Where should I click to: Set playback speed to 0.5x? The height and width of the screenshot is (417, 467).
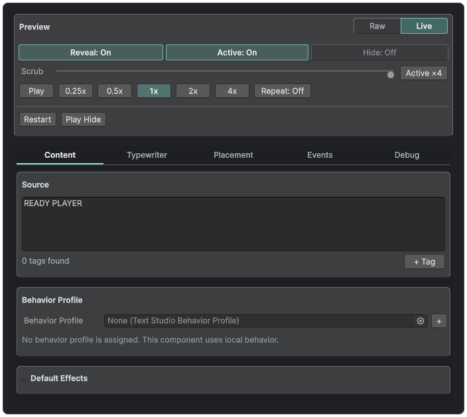coord(115,91)
